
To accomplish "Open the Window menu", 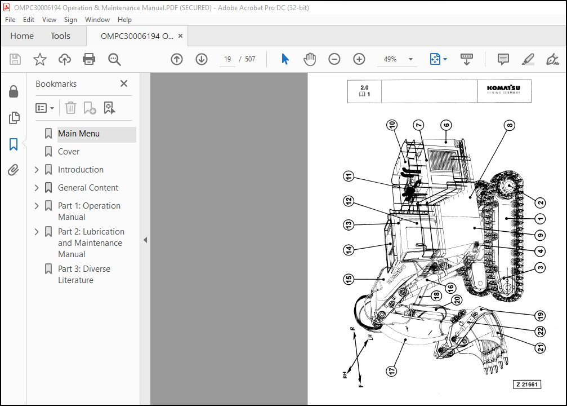I will (97, 20).
